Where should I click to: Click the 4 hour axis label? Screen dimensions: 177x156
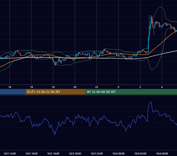162,87
